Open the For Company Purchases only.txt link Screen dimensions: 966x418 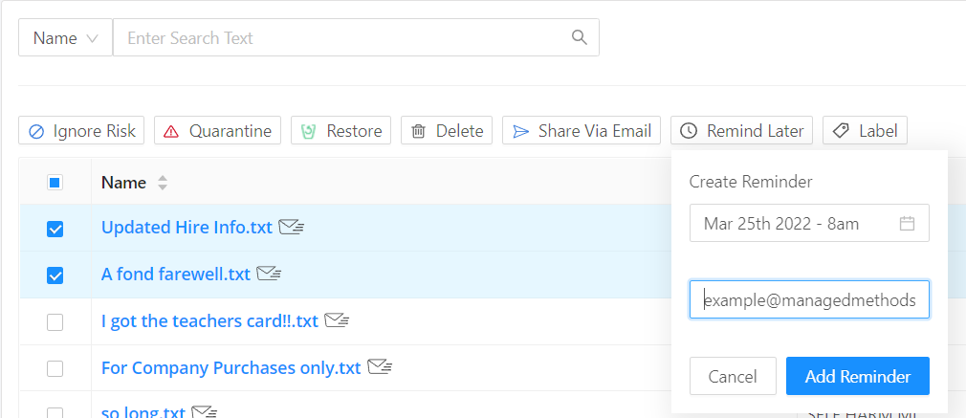231,368
